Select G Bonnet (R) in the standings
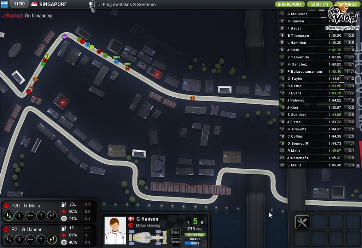The image size is (362, 248). point(317,143)
